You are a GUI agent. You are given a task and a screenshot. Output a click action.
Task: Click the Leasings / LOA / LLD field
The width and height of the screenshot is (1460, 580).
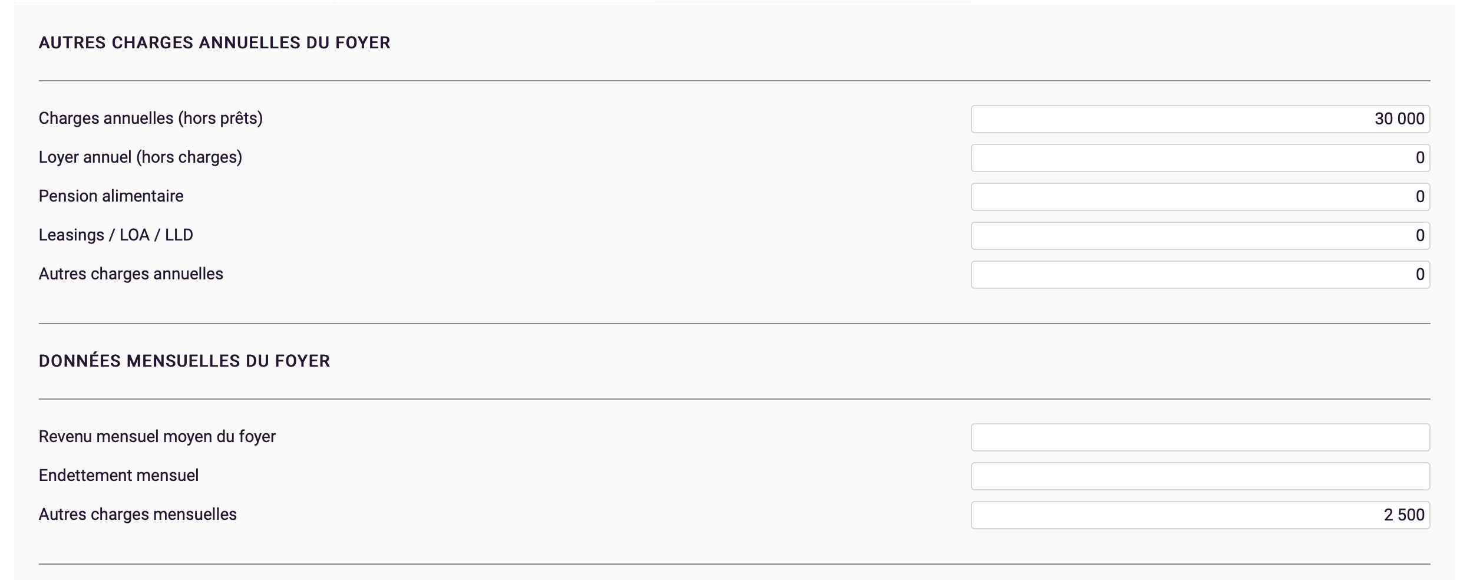1200,236
